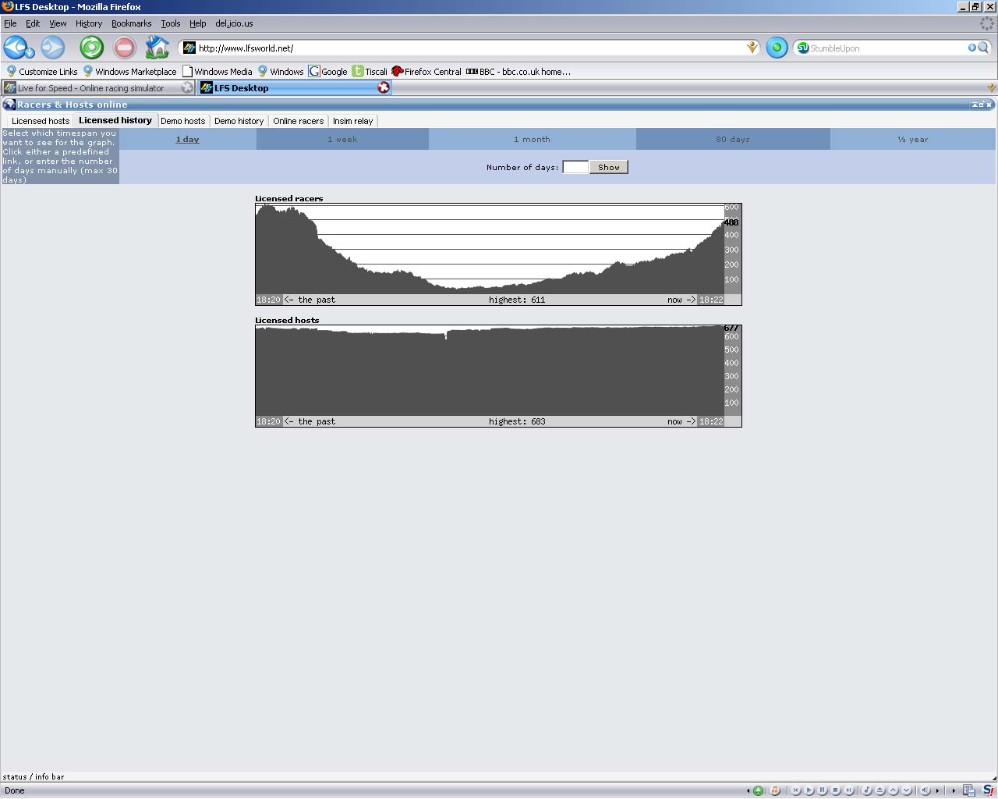Open the tab list dropdown at tab bar end
This screenshot has height=799, width=998.
(992, 88)
